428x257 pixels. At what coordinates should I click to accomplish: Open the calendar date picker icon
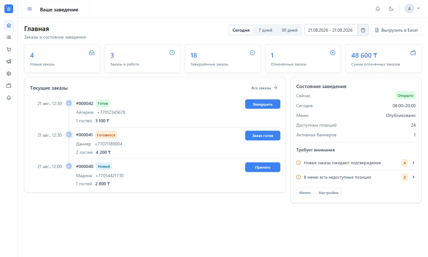click(363, 30)
